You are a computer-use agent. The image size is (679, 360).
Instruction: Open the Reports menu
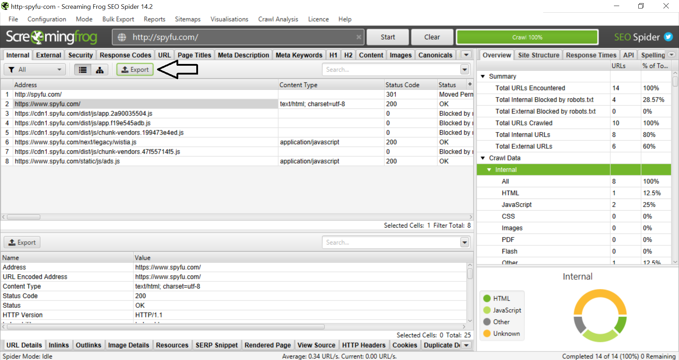pyautogui.click(x=154, y=19)
